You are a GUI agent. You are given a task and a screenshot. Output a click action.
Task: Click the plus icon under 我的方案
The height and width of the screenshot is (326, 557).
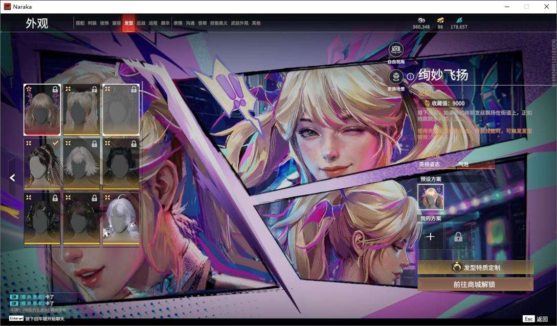point(430,236)
